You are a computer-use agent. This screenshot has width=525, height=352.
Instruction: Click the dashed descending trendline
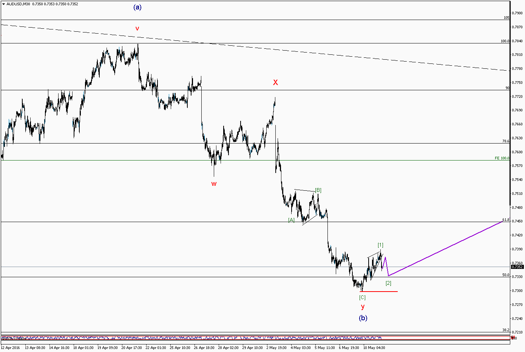[x=255, y=48]
